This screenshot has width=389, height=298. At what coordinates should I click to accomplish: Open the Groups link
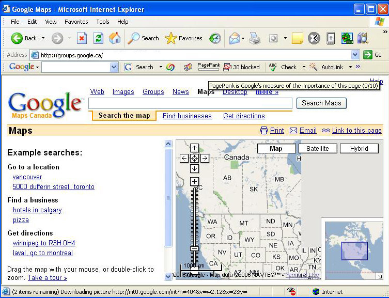point(153,92)
